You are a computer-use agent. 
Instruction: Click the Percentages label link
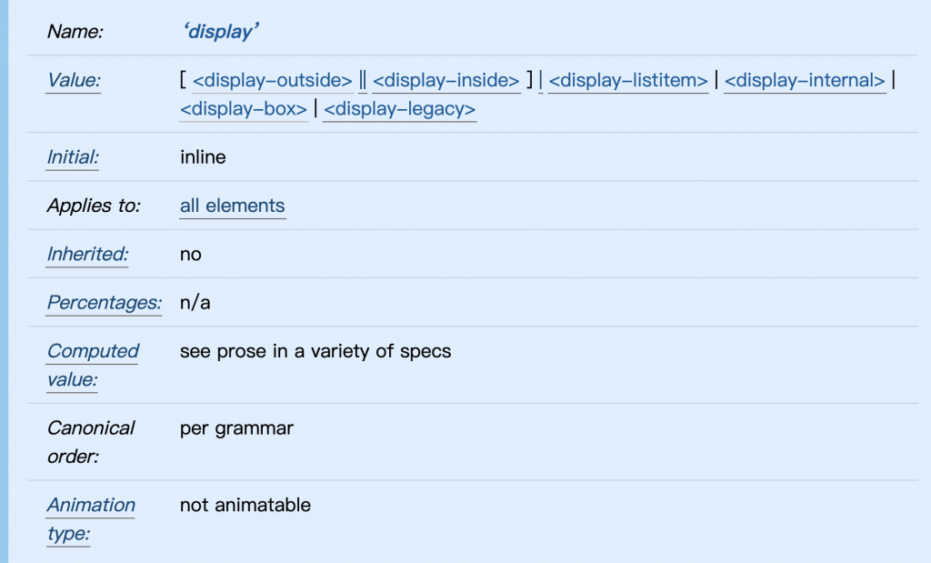click(x=104, y=303)
